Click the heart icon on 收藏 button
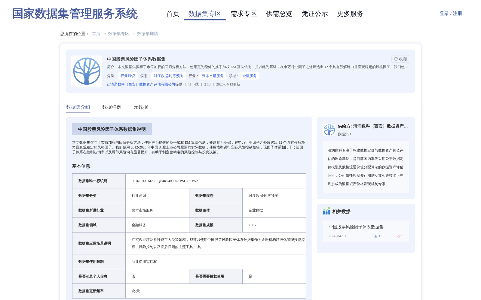The width and height of the screenshot is (481, 300). coord(396,59)
